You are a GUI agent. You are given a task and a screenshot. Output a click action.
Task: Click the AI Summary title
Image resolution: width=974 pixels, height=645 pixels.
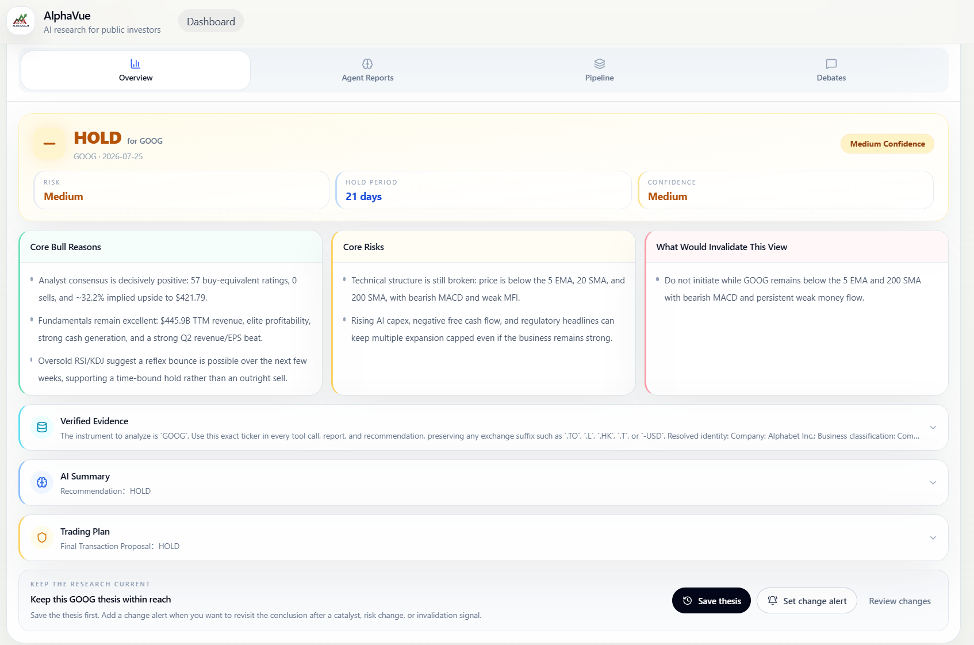85,477
